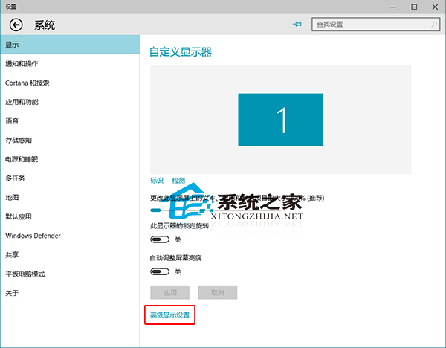Select 显示 in the sidebar
The width and height of the screenshot is (446, 348).
[70, 45]
